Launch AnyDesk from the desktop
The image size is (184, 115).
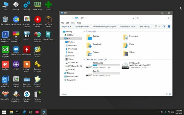(5, 66)
